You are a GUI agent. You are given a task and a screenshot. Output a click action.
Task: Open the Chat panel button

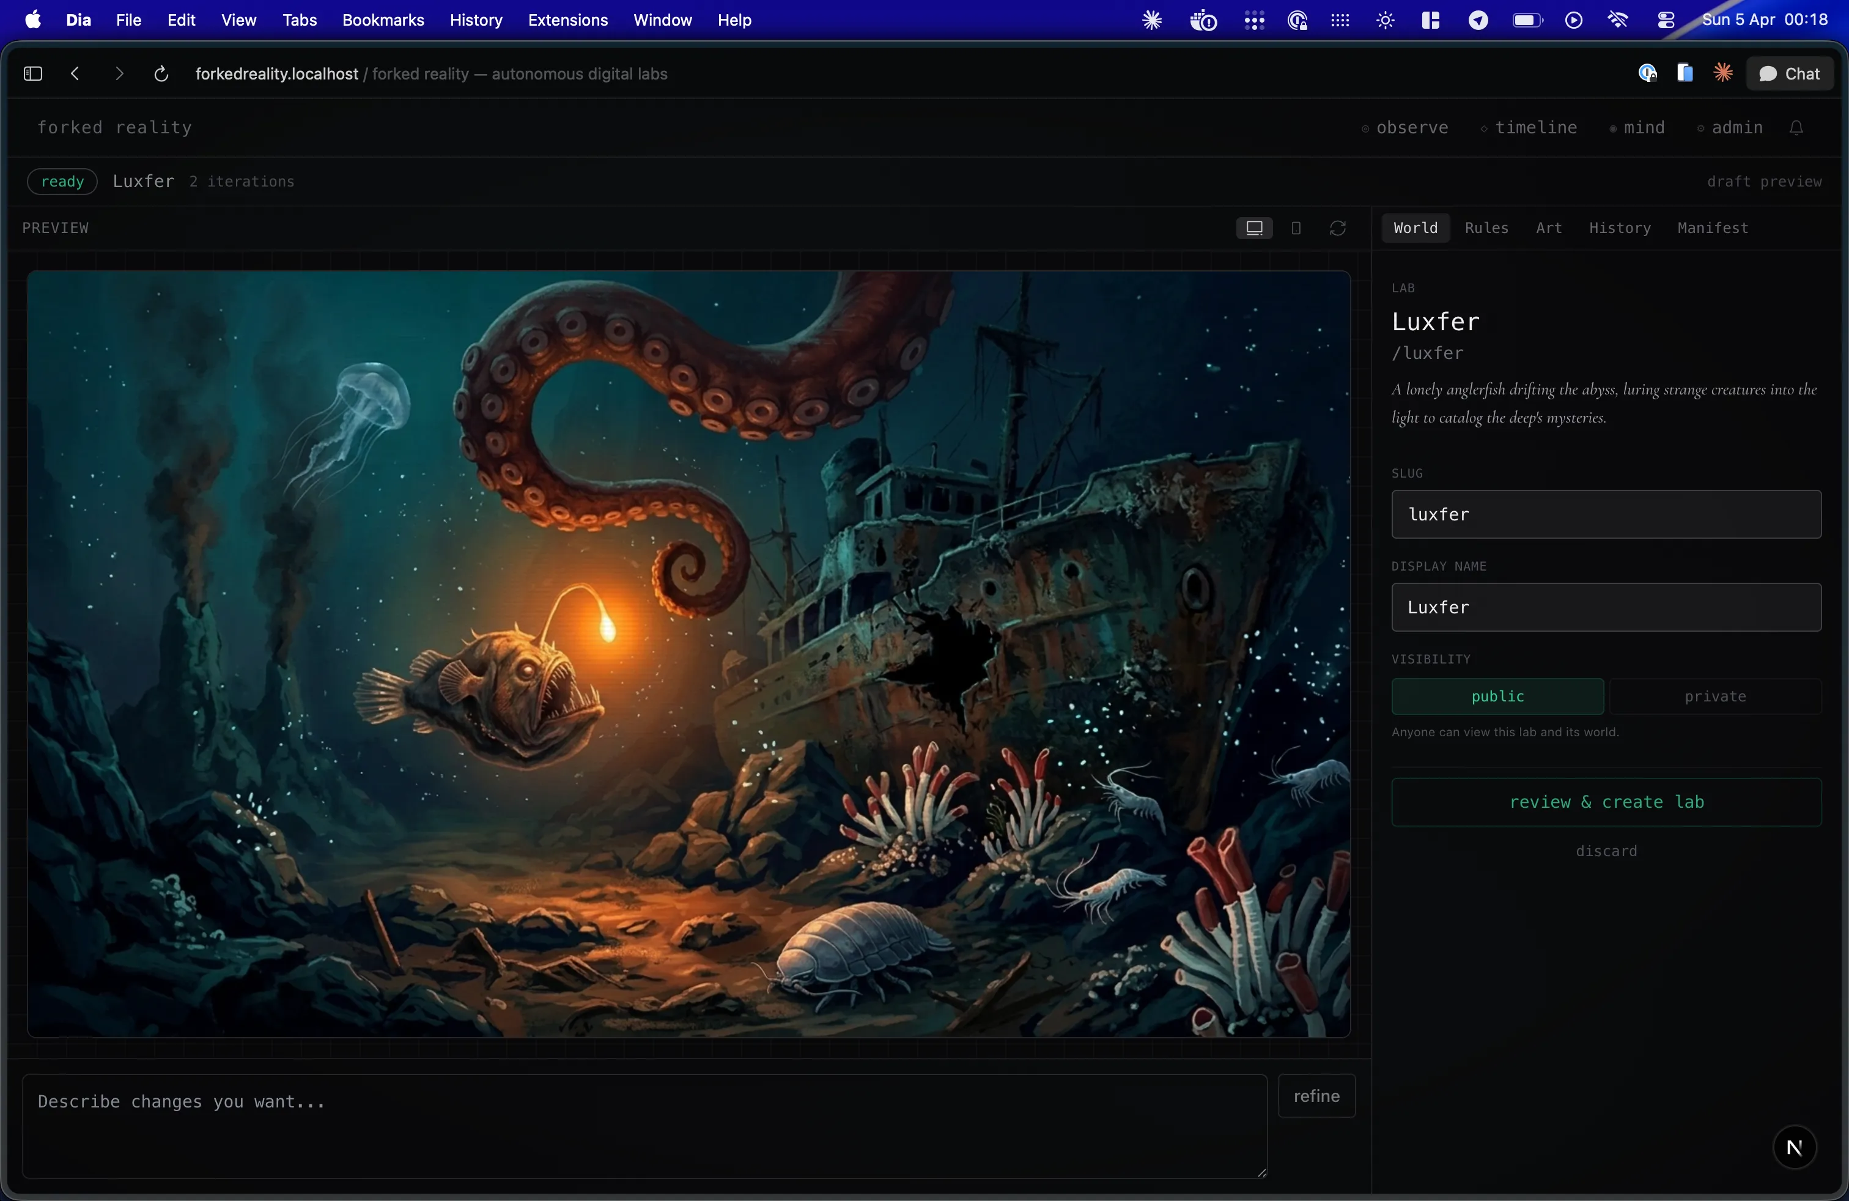(1789, 74)
